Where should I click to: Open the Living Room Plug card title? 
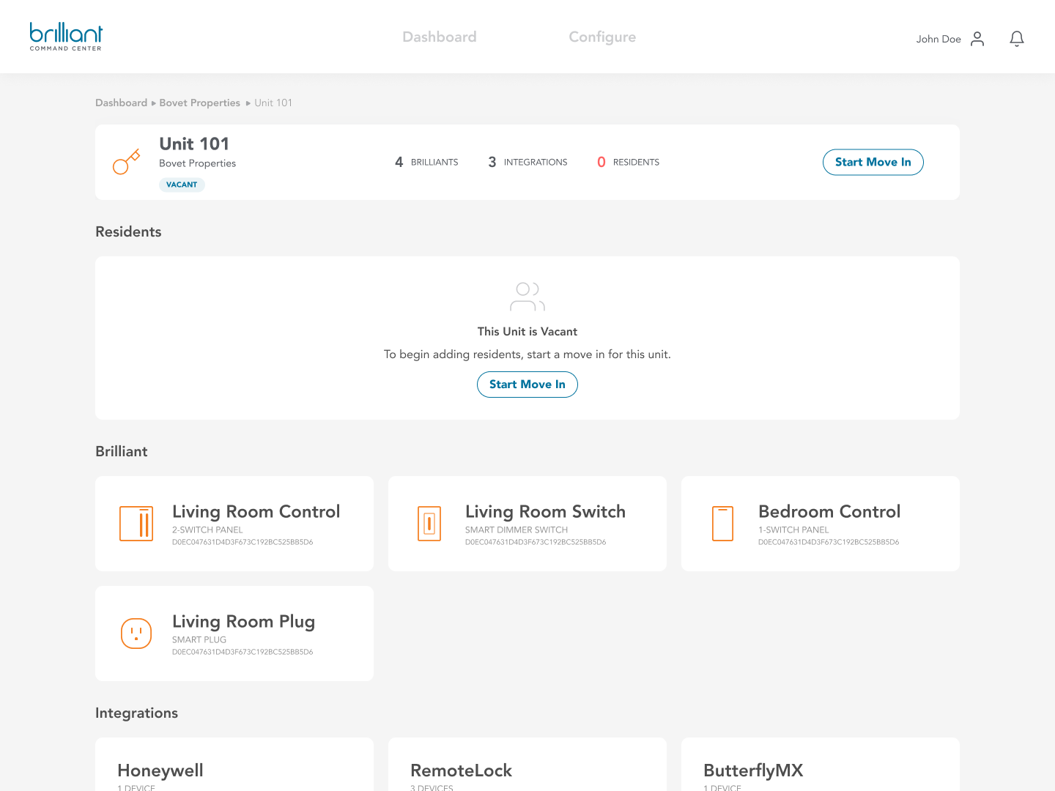pos(244,622)
